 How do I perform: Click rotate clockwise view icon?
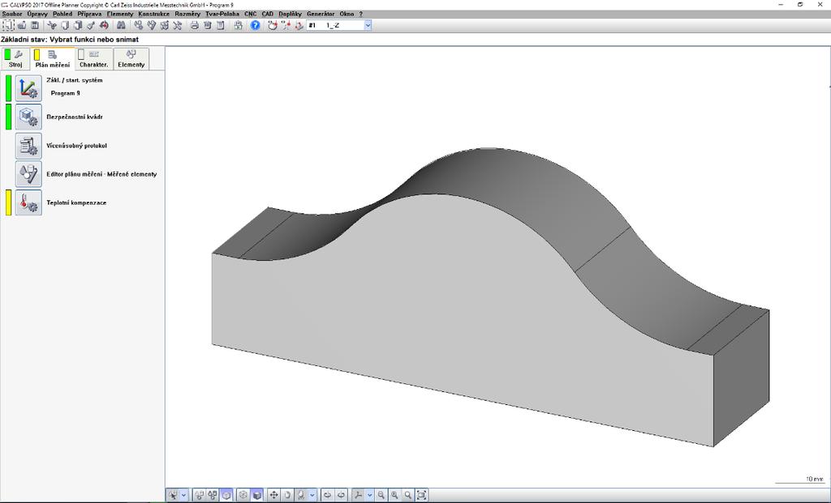click(x=342, y=495)
